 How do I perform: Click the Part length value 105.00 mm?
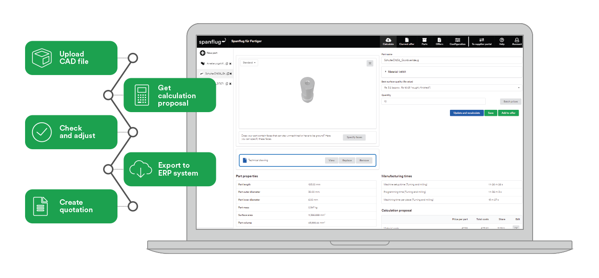point(314,184)
